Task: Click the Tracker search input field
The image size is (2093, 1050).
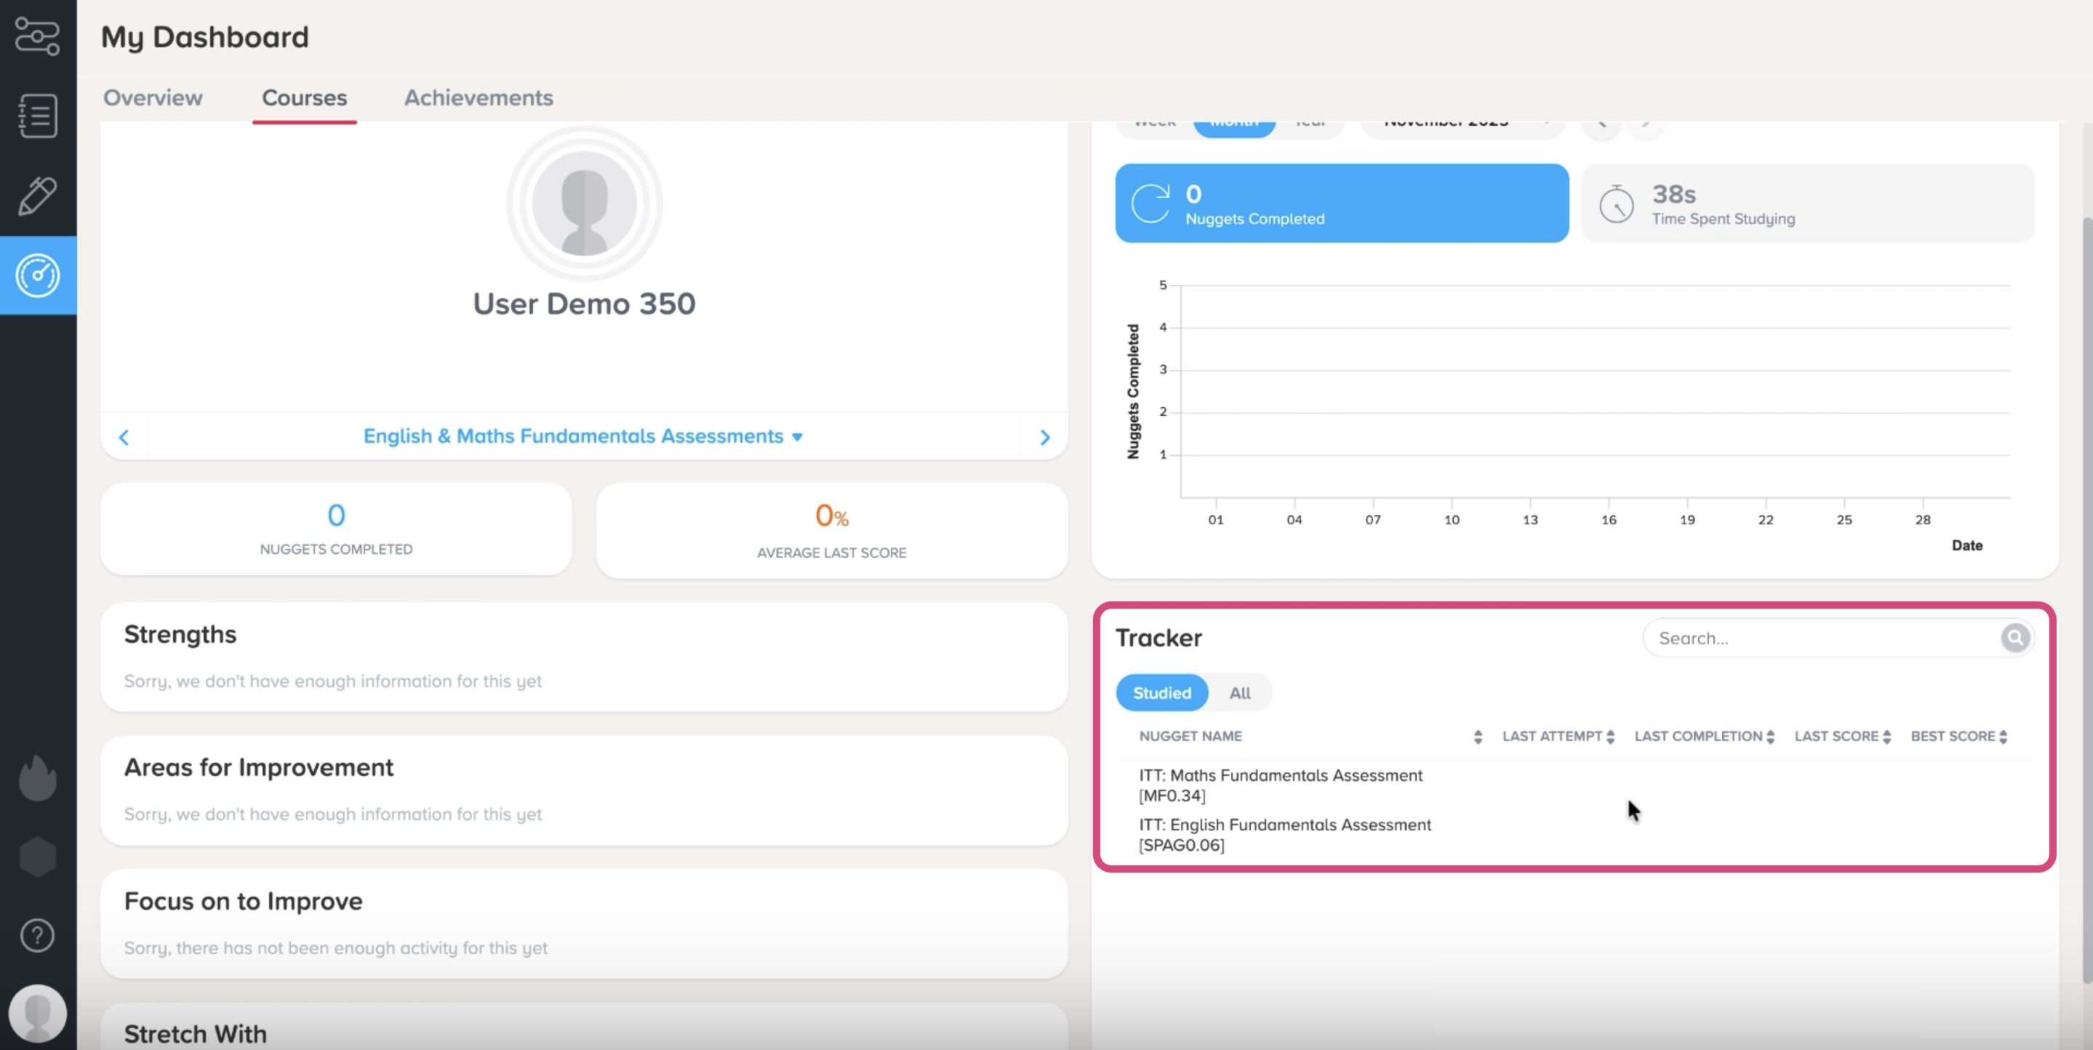Action: (x=1820, y=638)
